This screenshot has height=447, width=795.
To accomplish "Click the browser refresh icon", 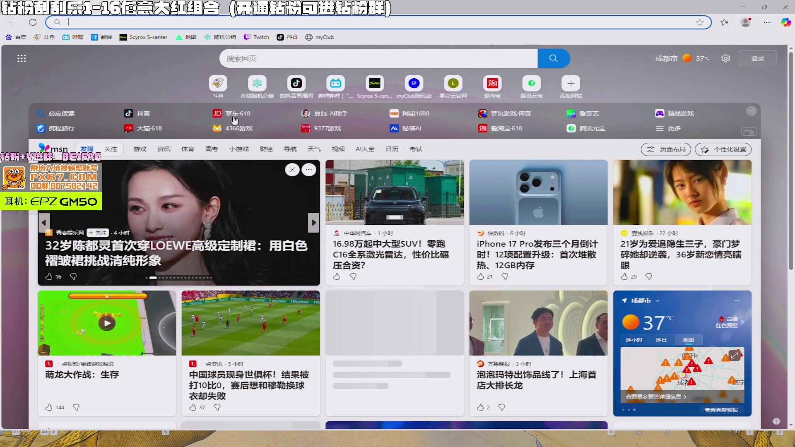I will click(x=33, y=22).
